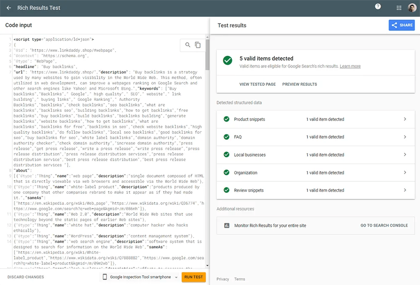
Task: Open the user account avatar
Action: tap(412, 8)
